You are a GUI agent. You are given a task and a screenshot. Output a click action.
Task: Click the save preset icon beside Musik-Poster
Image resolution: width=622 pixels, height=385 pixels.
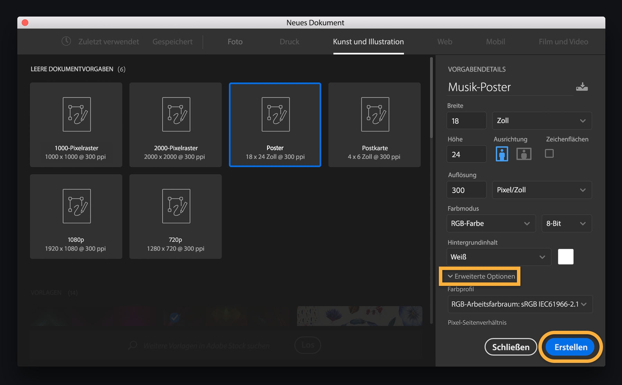pyautogui.click(x=582, y=87)
